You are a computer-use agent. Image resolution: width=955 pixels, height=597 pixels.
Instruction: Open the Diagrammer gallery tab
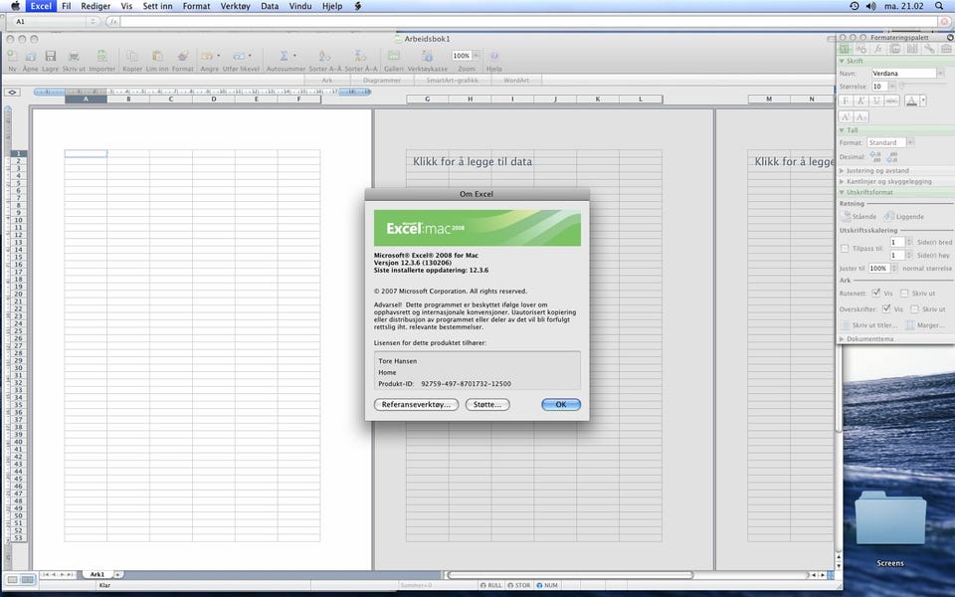382,81
